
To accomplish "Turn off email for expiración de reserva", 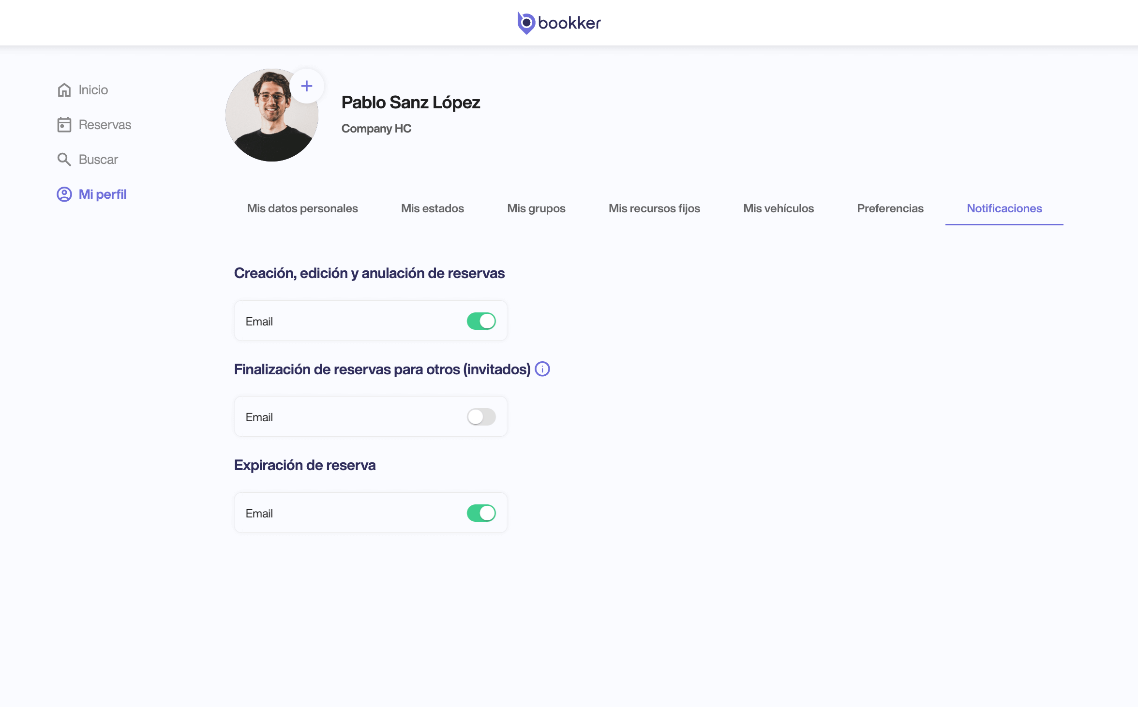I will [481, 513].
